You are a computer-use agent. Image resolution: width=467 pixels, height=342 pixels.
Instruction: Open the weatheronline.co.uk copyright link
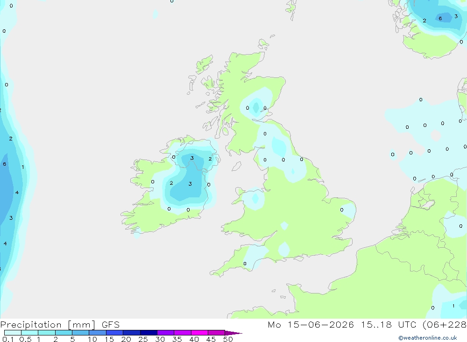[x=427, y=338]
